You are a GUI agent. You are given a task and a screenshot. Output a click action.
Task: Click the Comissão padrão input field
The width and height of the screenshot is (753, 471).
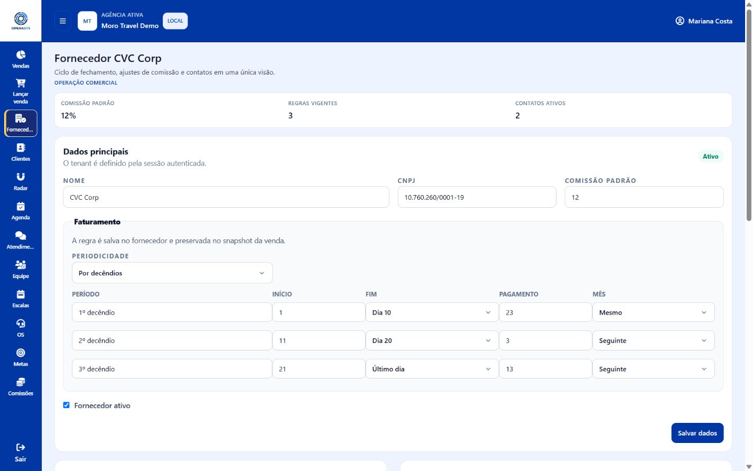[x=644, y=197]
